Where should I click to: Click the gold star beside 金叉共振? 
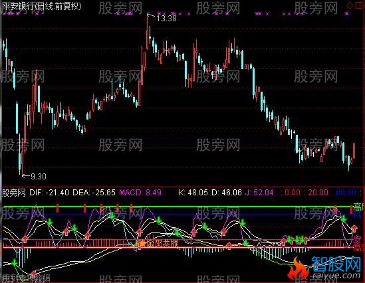tap(142, 243)
